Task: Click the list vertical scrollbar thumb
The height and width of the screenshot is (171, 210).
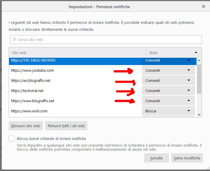Action: (x=199, y=79)
